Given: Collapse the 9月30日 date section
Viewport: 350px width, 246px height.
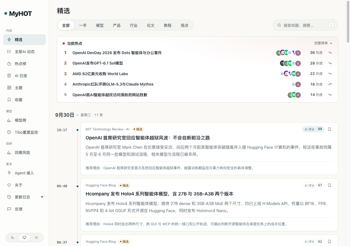Looking at the screenshot, I should 77,115.
